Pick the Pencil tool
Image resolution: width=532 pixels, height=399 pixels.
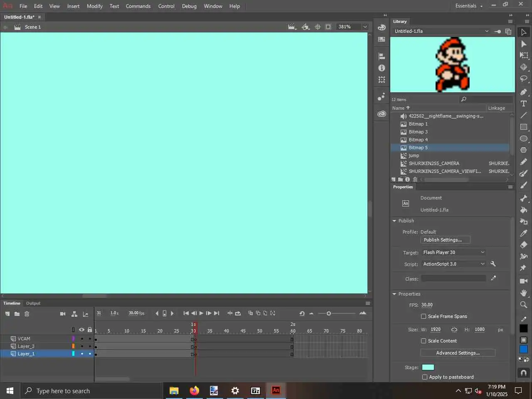[x=524, y=162]
